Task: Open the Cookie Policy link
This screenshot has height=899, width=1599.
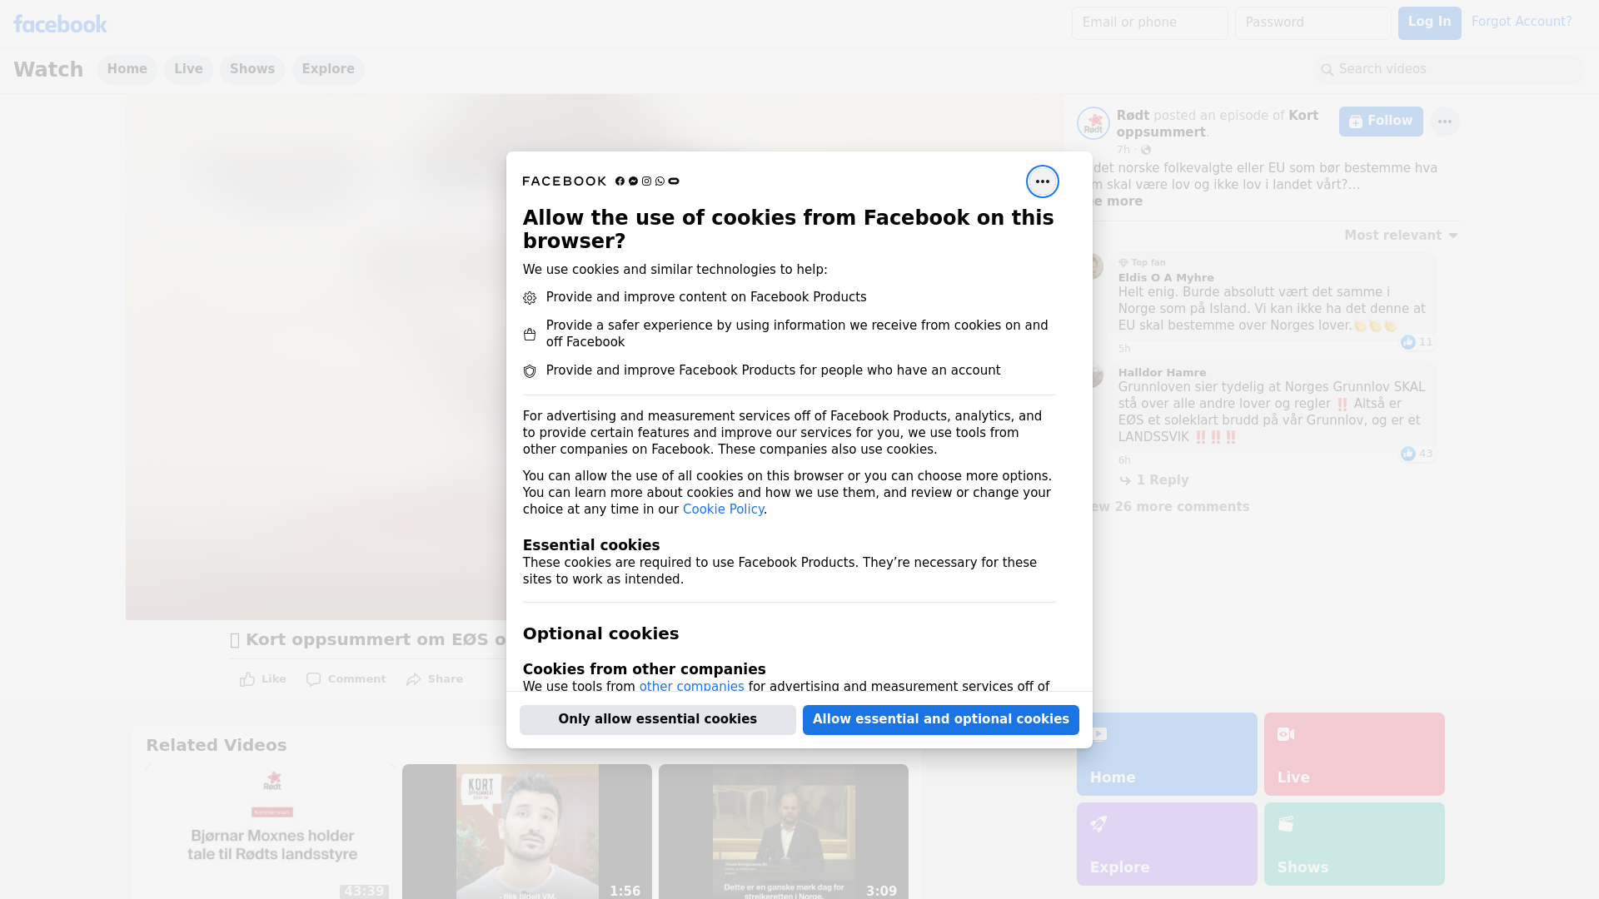Action: pyautogui.click(x=723, y=509)
